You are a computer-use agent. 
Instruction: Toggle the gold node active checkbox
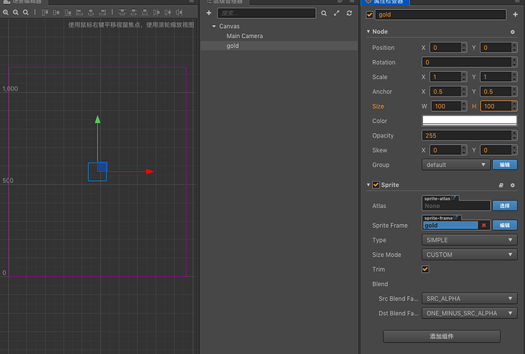pyautogui.click(x=371, y=14)
